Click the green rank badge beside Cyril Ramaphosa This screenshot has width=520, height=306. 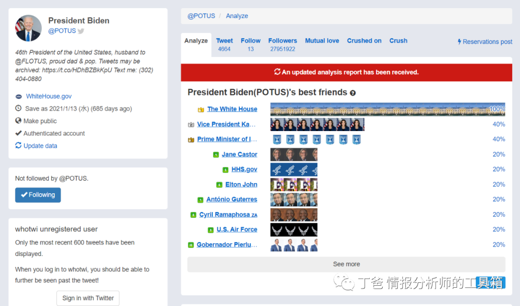(x=194, y=215)
